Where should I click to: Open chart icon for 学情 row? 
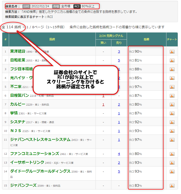[x=172, y=113]
